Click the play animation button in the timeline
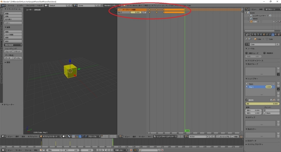 point(106,150)
